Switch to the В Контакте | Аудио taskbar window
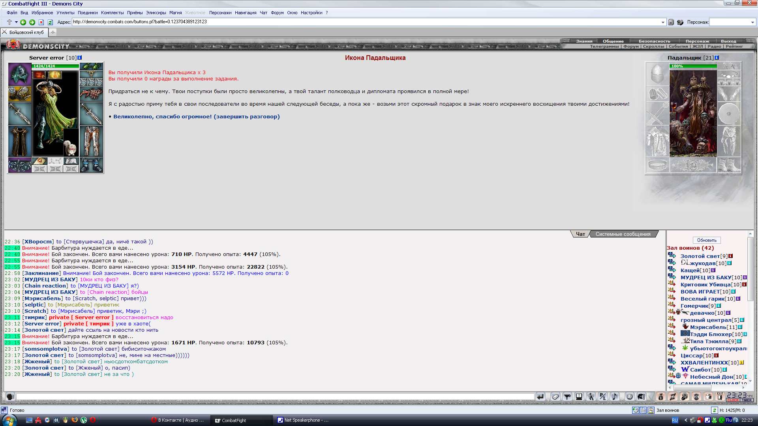The width and height of the screenshot is (758, 426). coord(178,420)
